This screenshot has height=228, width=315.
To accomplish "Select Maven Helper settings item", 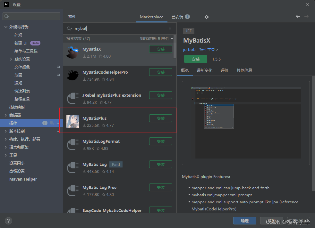I will point(23,179).
